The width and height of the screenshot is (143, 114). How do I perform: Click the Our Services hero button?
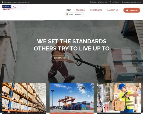[60, 58]
